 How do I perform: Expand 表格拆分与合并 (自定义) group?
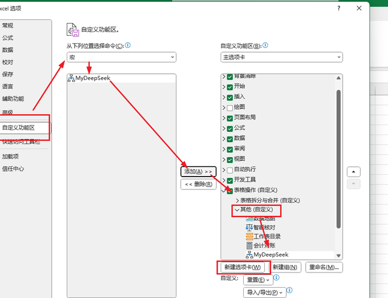(237, 200)
